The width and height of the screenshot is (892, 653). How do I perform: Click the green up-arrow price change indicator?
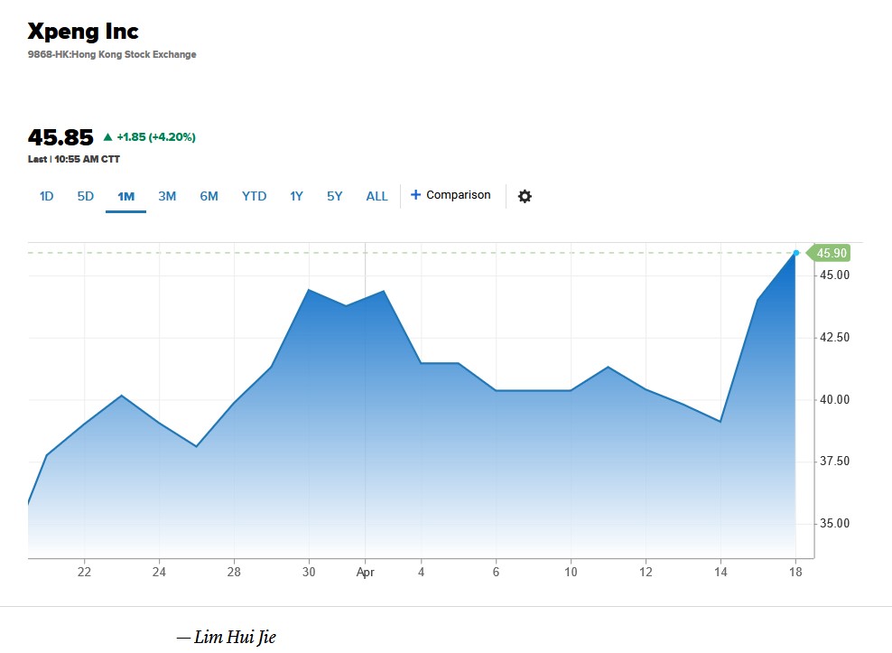point(107,136)
